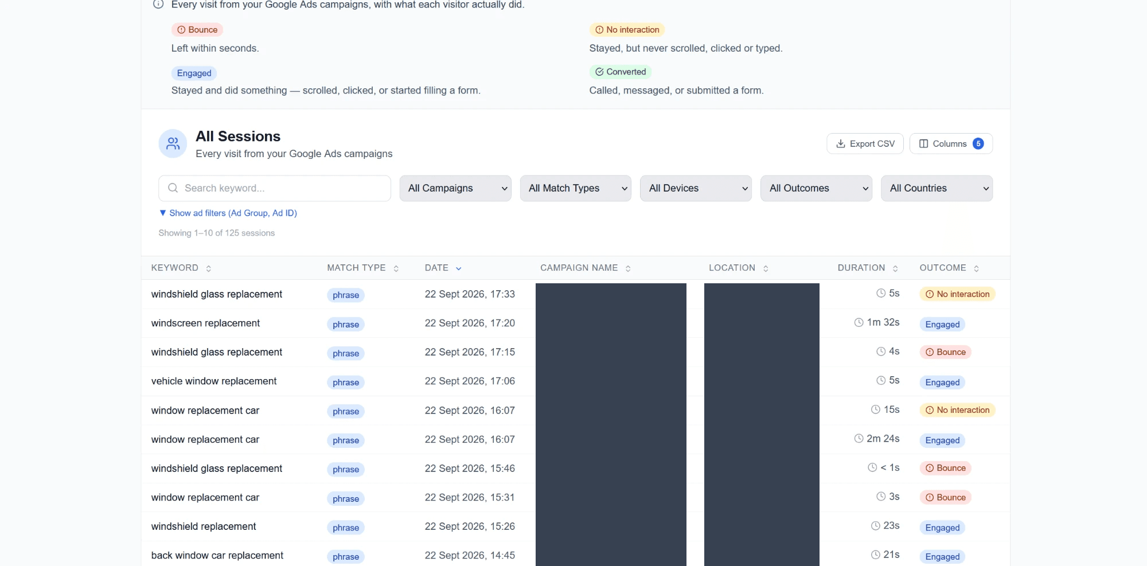Viewport: 1147px width, 566px height.
Task: Click clock icon beside 2m 24s duration
Action: click(859, 439)
